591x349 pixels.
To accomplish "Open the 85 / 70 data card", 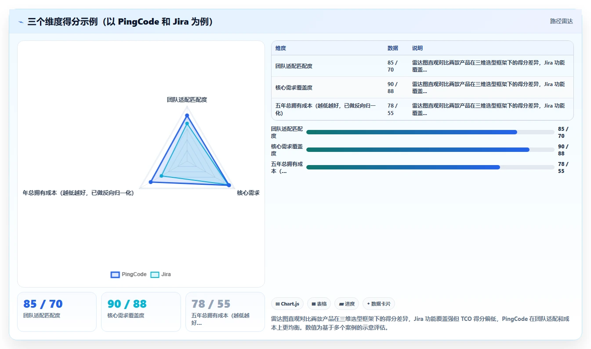I will point(57,312).
